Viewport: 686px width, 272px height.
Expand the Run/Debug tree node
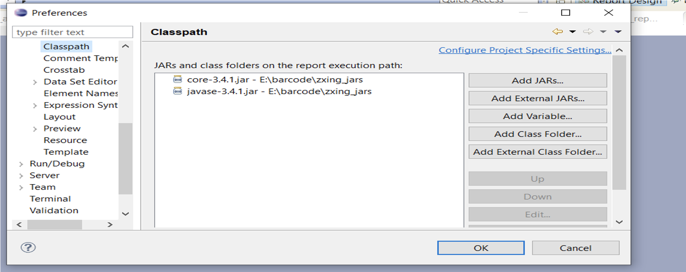tap(21, 164)
